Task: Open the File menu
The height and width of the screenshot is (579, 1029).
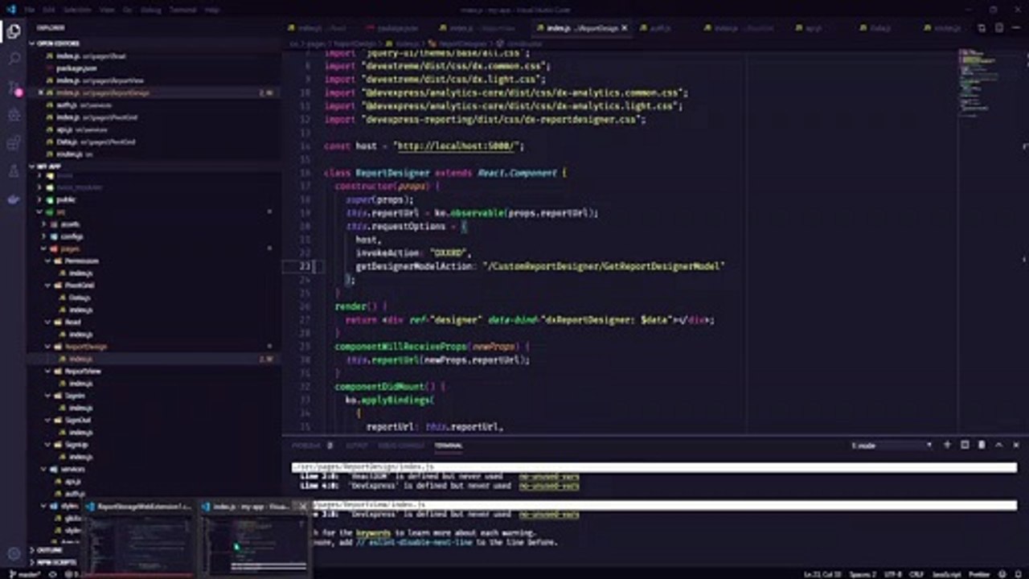Action: (x=30, y=10)
